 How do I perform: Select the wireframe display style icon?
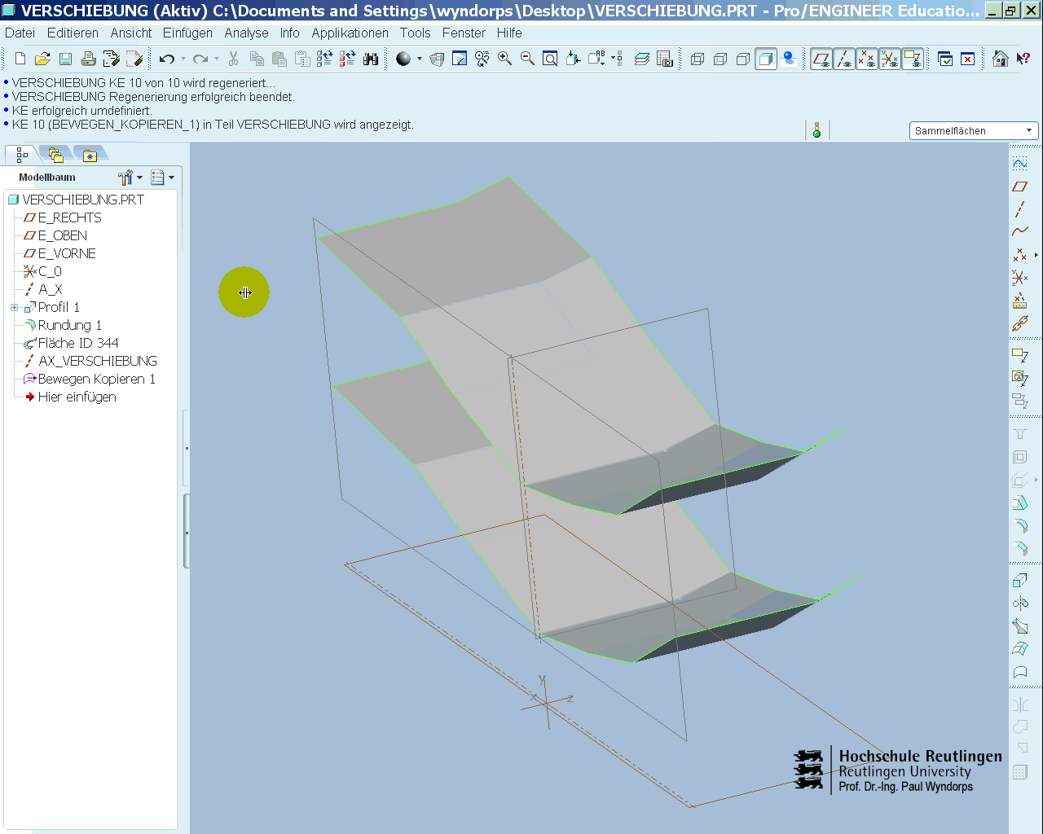coord(698,59)
